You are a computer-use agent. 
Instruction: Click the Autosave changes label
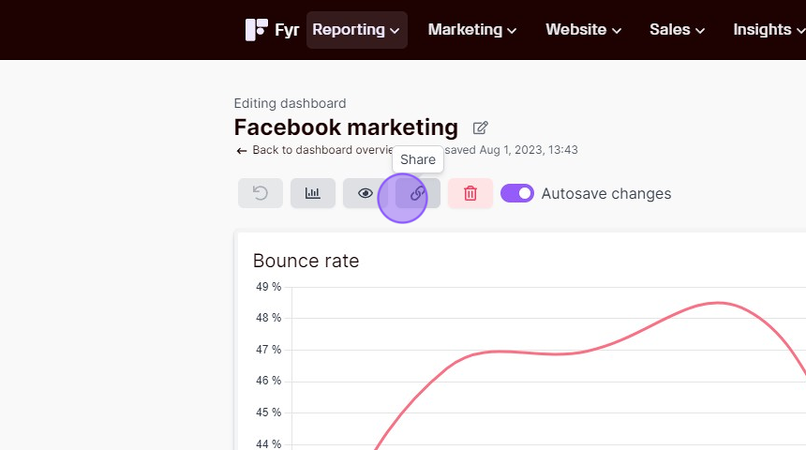606,193
